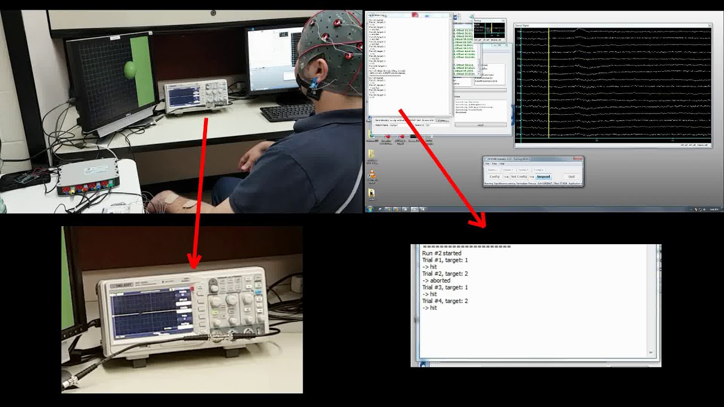Click the Suspend button in Operator
Screen dimensions: 724x407
click(543, 176)
